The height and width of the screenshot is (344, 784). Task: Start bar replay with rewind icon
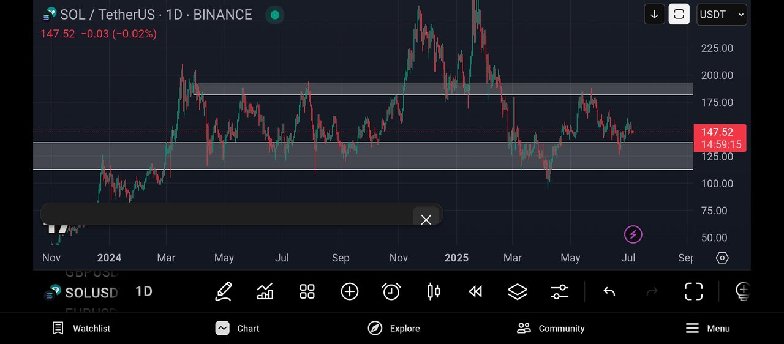(x=475, y=292)
